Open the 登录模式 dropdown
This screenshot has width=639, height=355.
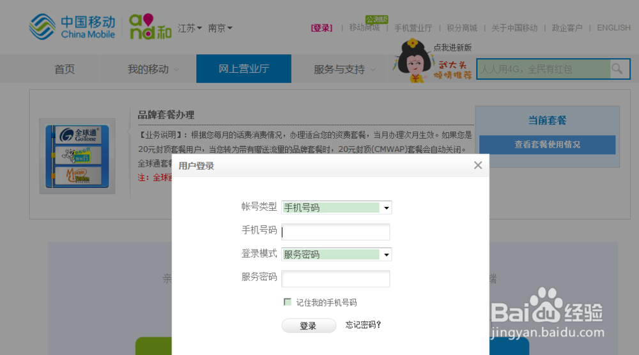[x=336, y=255]
